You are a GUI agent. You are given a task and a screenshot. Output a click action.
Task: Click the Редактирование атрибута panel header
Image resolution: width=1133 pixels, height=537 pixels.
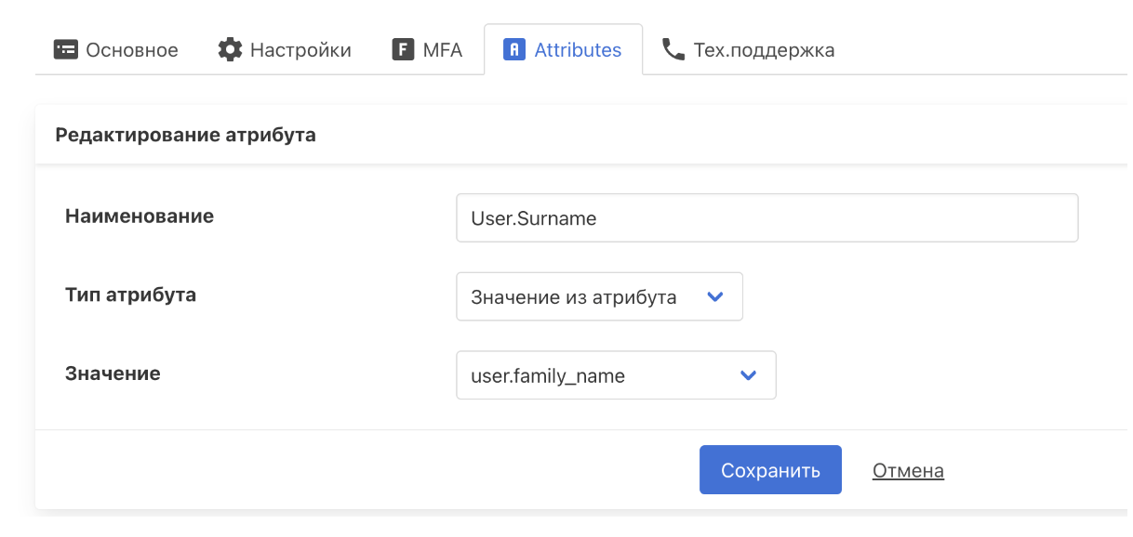pyautogui.click(x=186, y=136)
